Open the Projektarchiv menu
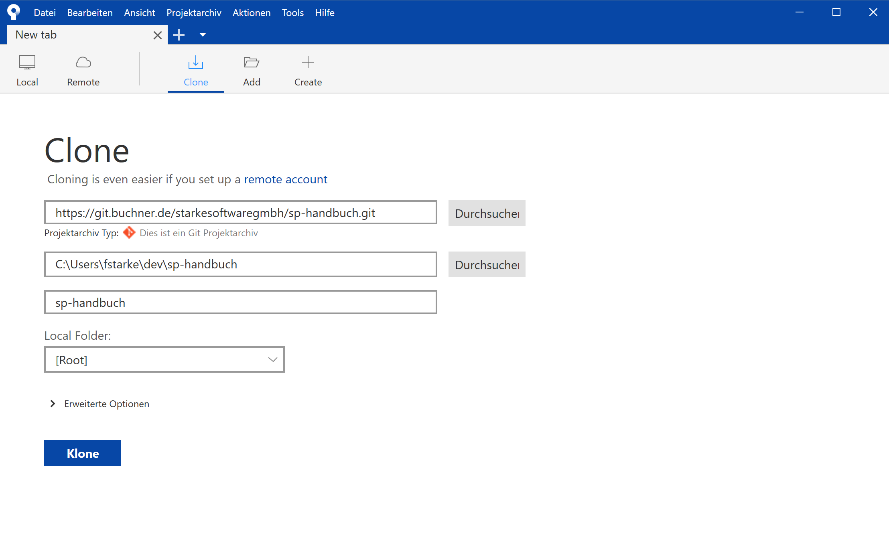The image size is (889, 552). tap(194, 13)
